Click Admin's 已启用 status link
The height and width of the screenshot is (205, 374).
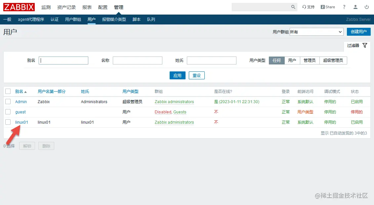point(356,102)
